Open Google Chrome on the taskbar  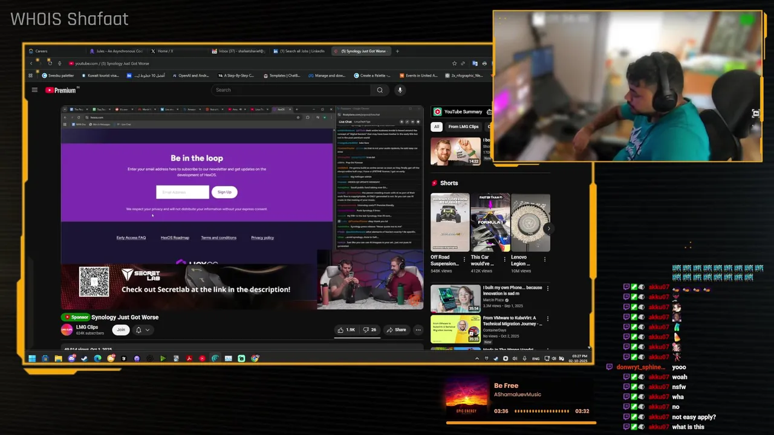pos(255,359)
